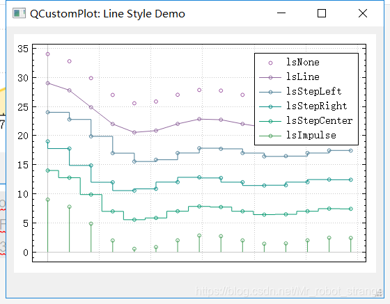The height and width of the screenshot is (304, 390).
Task: Click the first lsStepLeft data point at 24
Action: pyautogui.click(x=48, y=112)
